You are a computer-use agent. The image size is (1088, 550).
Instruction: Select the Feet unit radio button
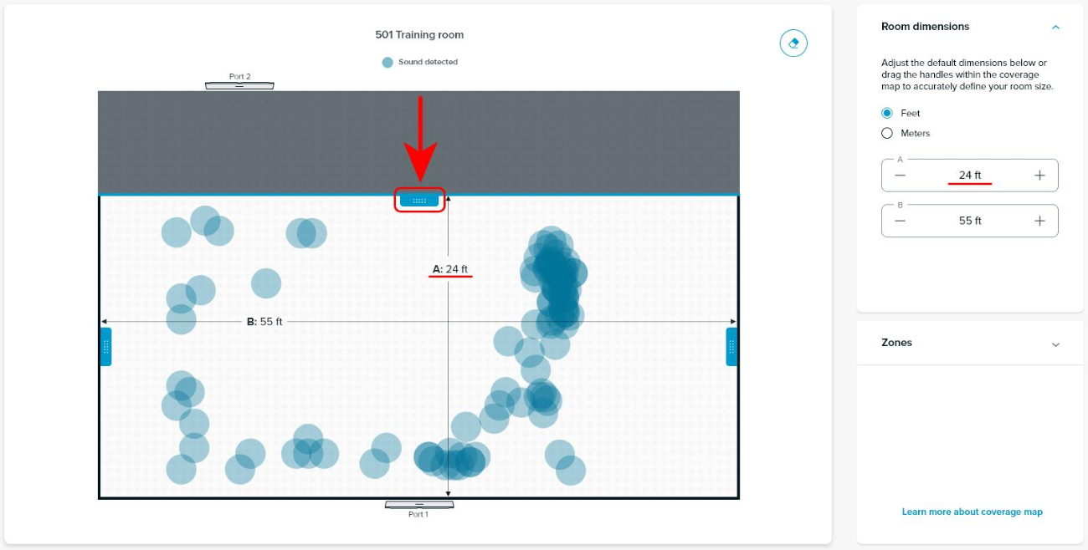point(887,113)
